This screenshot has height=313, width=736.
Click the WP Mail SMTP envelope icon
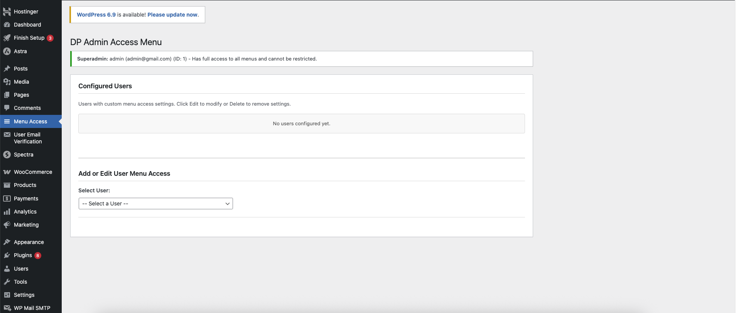[7, 308]
